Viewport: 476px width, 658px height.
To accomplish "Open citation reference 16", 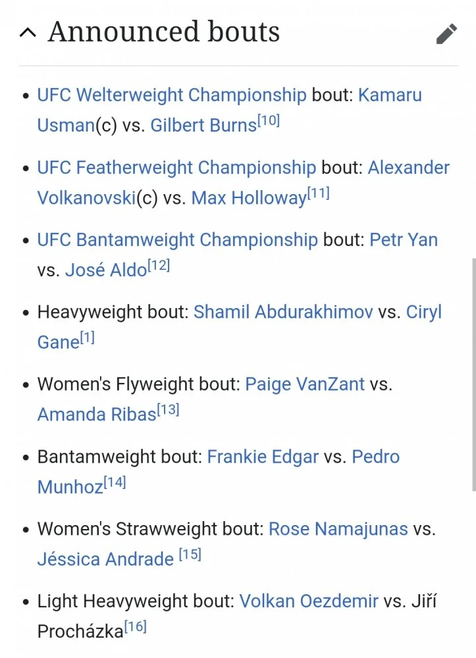I will [x=135, y=627].
